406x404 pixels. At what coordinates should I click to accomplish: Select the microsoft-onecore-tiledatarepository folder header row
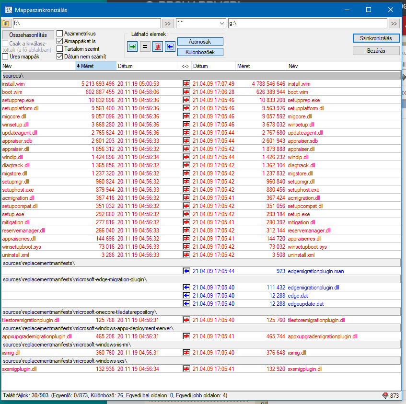tap(201, 312)
